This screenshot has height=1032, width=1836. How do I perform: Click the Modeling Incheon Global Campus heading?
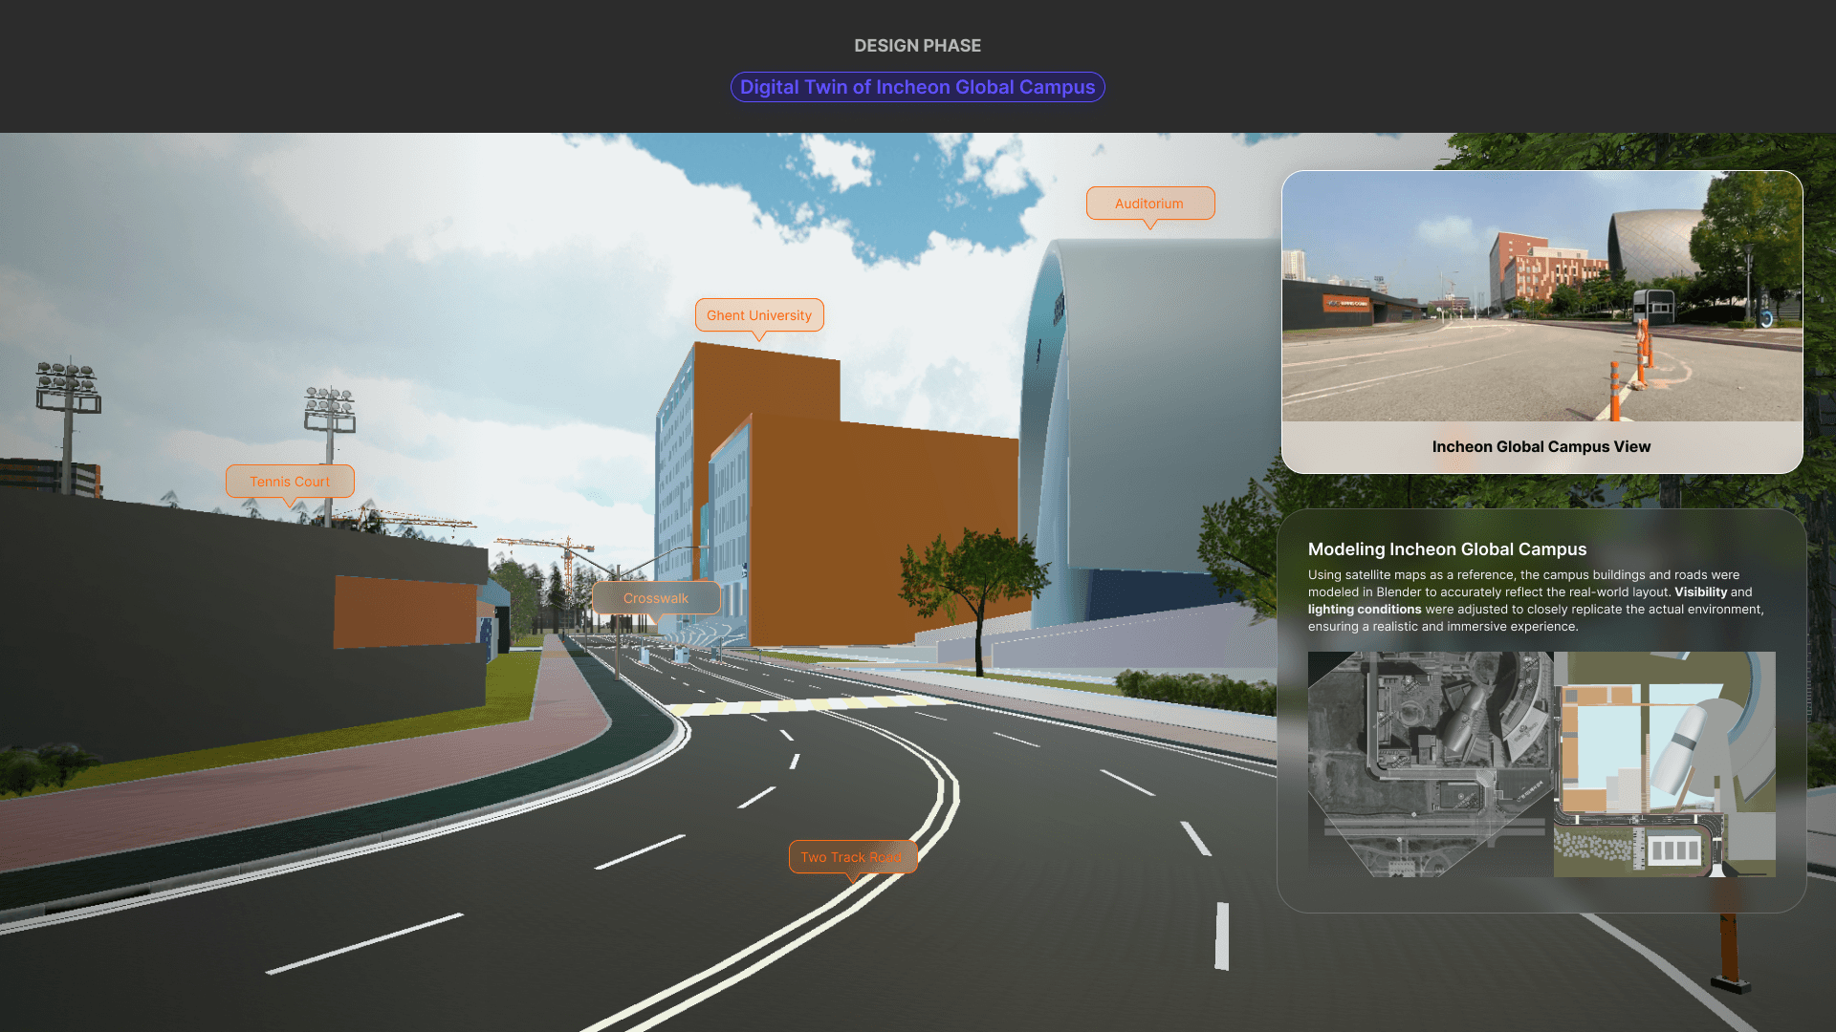[1446, 549]
